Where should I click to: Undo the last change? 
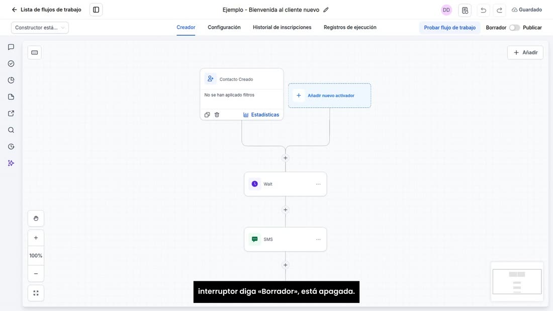[x=483, y=10]
